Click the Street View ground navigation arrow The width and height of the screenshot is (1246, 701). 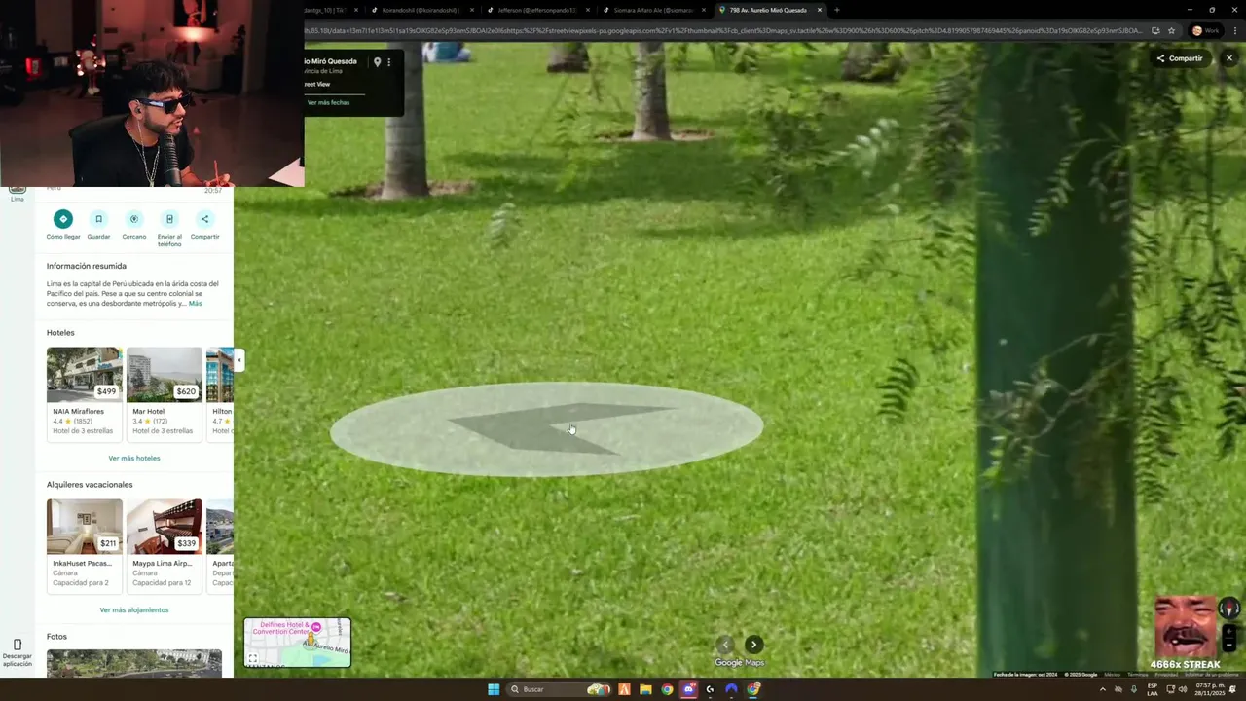coord(546,429)
